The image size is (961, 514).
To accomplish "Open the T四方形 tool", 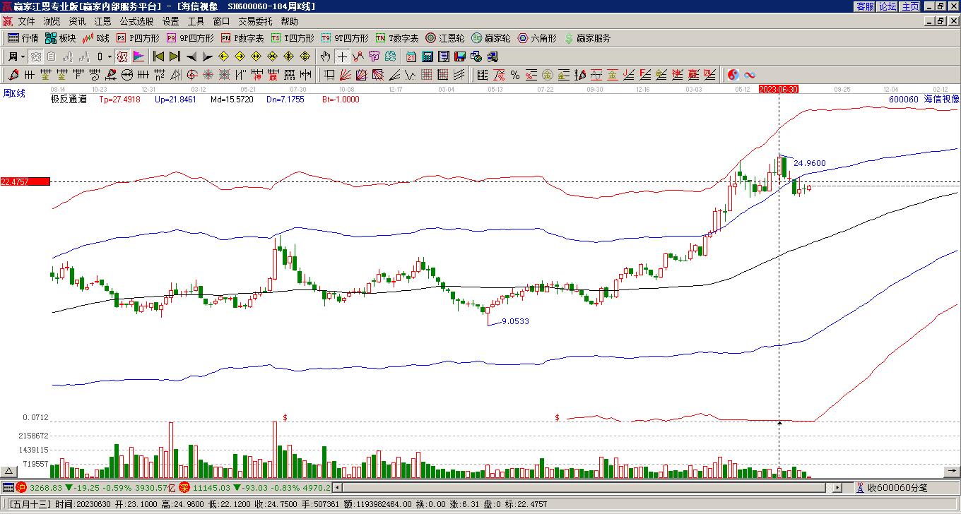I will click(x=293, y=38).
